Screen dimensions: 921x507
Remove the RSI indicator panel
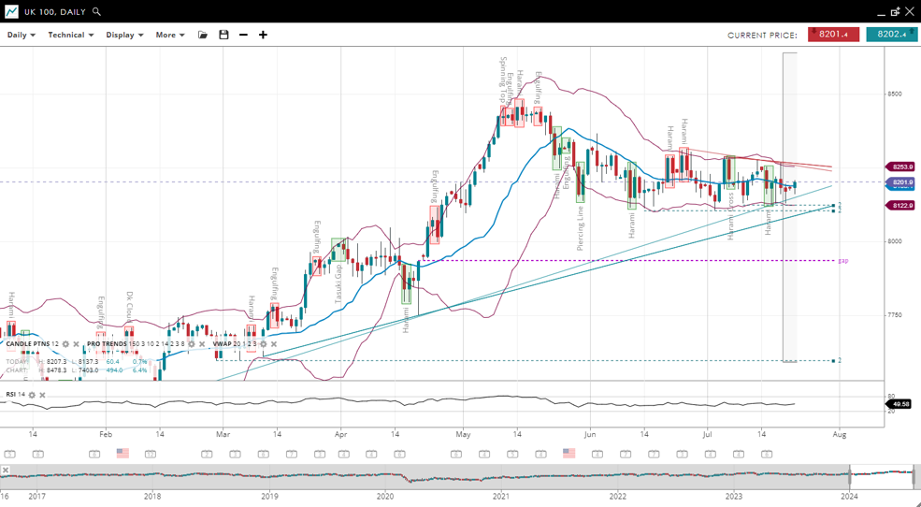pyautogui.click(x=42, y=395)
